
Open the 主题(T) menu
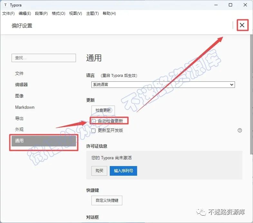pyautogui.click(x=92, y=14)
